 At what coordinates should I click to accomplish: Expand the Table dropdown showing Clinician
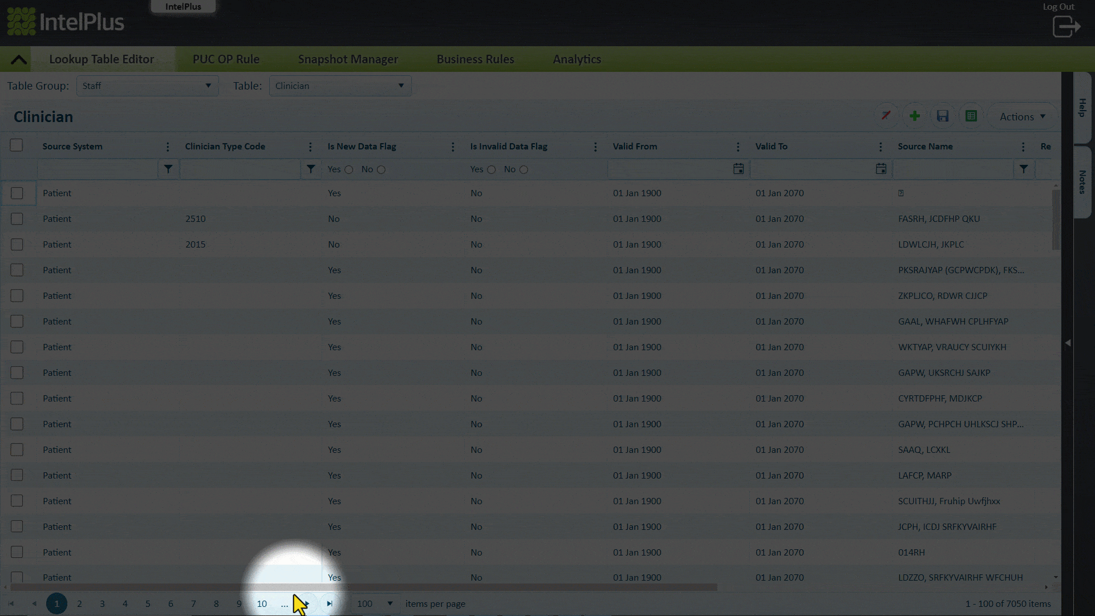click(340, 86)
